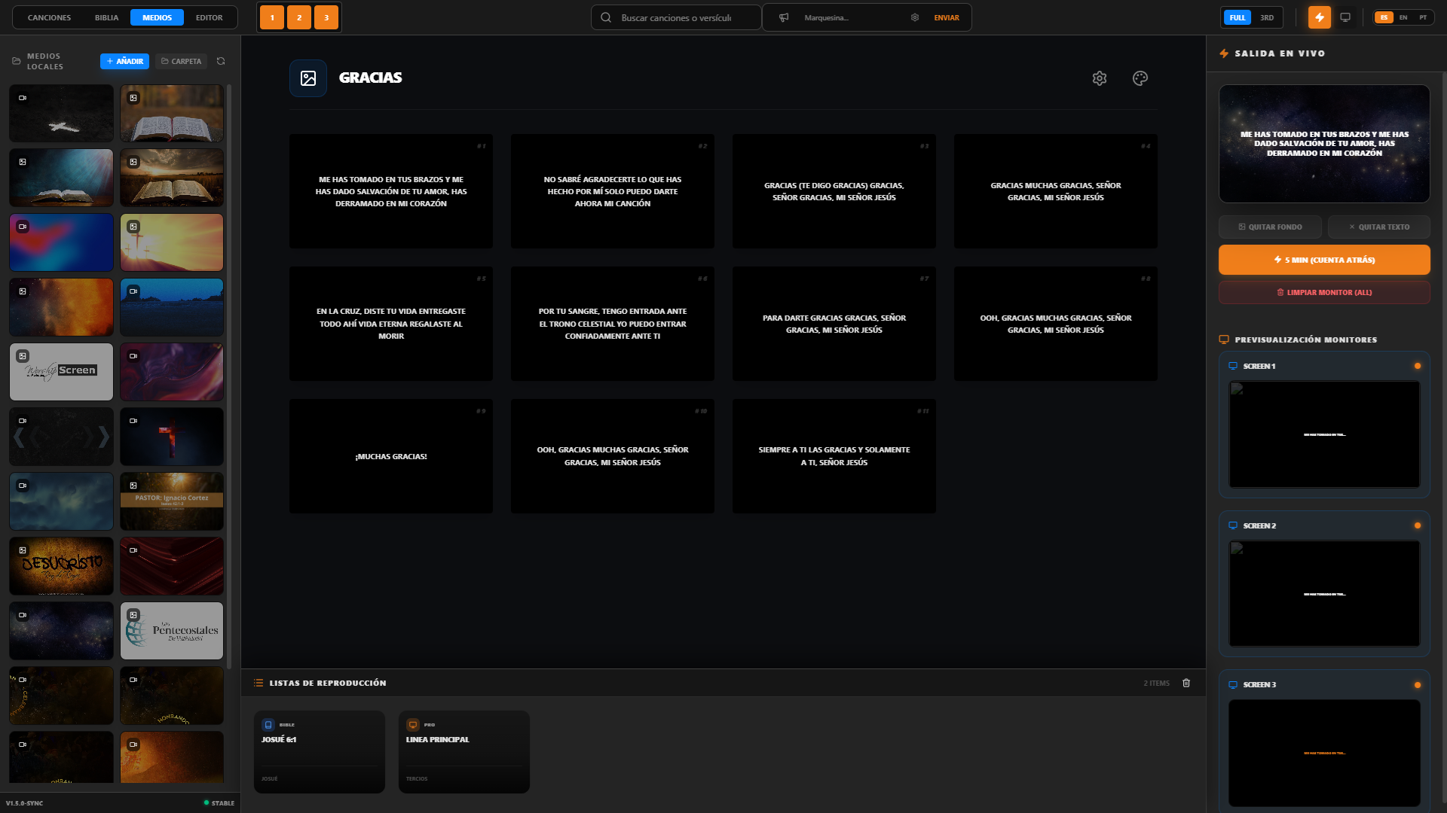Click the monitor display icon next to lightning
1447x813 pixels.
click(1346, 17)
